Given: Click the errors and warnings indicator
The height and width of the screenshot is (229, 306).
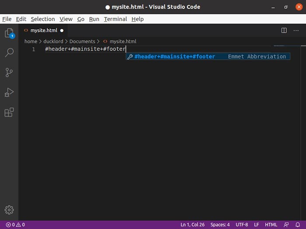Looking at the screenshot, I should (15, 225).
